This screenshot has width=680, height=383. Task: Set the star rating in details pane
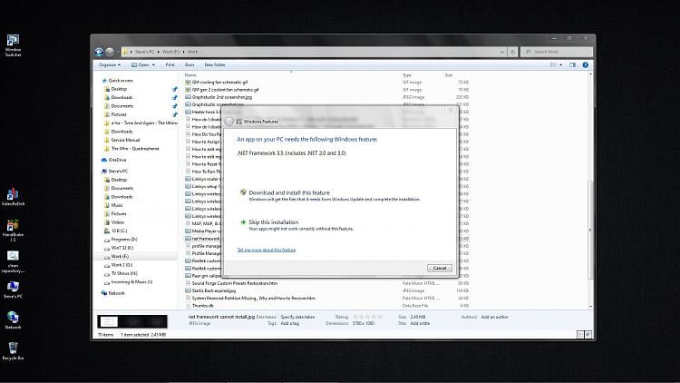tap(368, 317)
